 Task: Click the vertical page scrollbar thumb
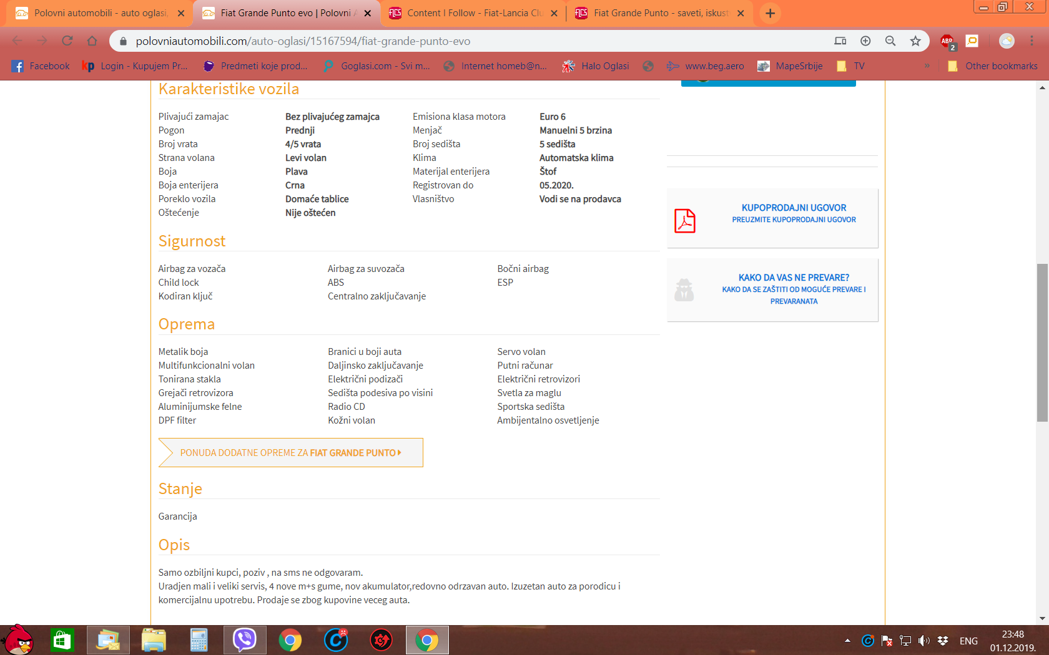click(x=1042, y=343)
